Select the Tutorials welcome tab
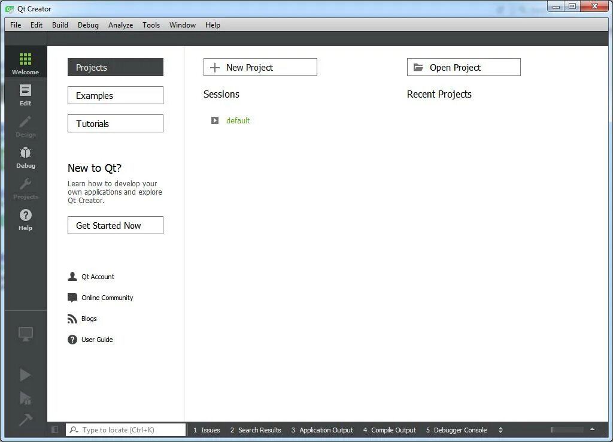Image resolution: width=613 pixels, height=442 pixels. 116,123
